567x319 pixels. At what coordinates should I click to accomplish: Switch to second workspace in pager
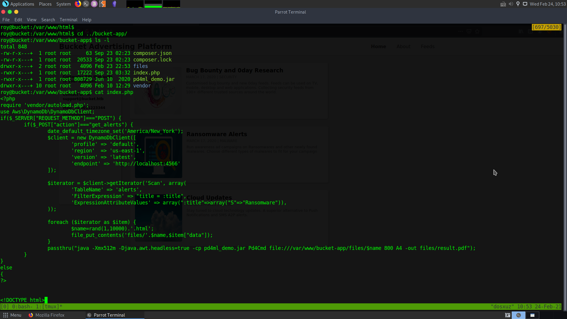(x=532, y=315)
